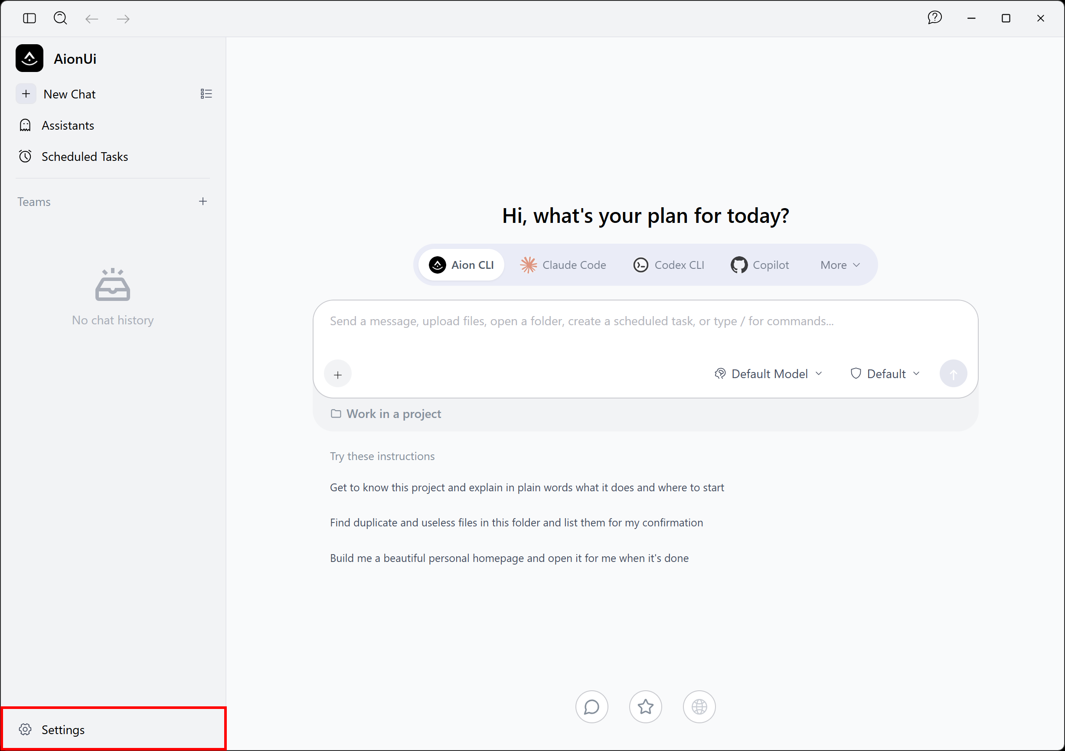The width and height of the screenshot is (1065, 751).
Task: Click the chat bubble round button at bottom
Action: pyautogui.click(x=591, y=706)
